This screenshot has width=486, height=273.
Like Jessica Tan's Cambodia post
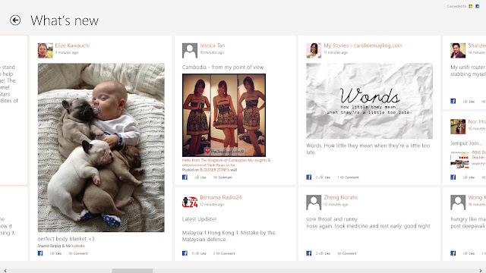(x=200, y=177)
